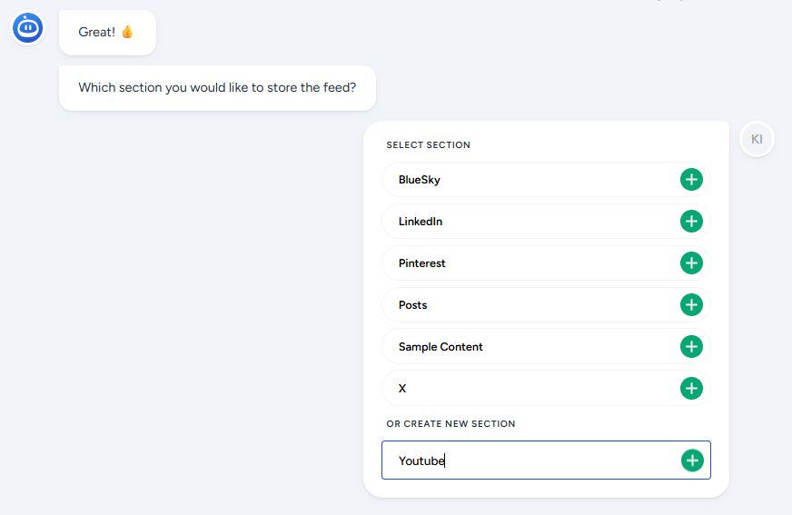The height and width of the screenshot is (515, 792).
Task: Select the Posts section label
Action: (413, 305)
